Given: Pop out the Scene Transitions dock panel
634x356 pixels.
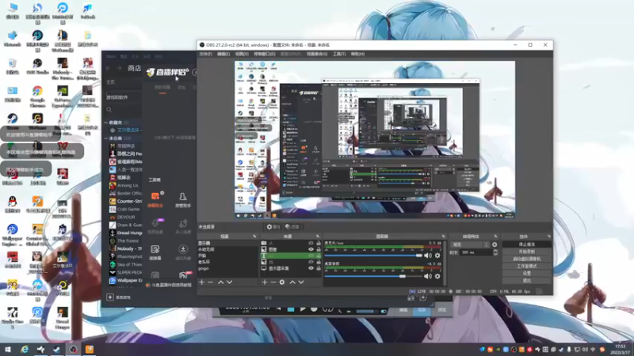Looking at the screenshot, I should click(496, 236).
